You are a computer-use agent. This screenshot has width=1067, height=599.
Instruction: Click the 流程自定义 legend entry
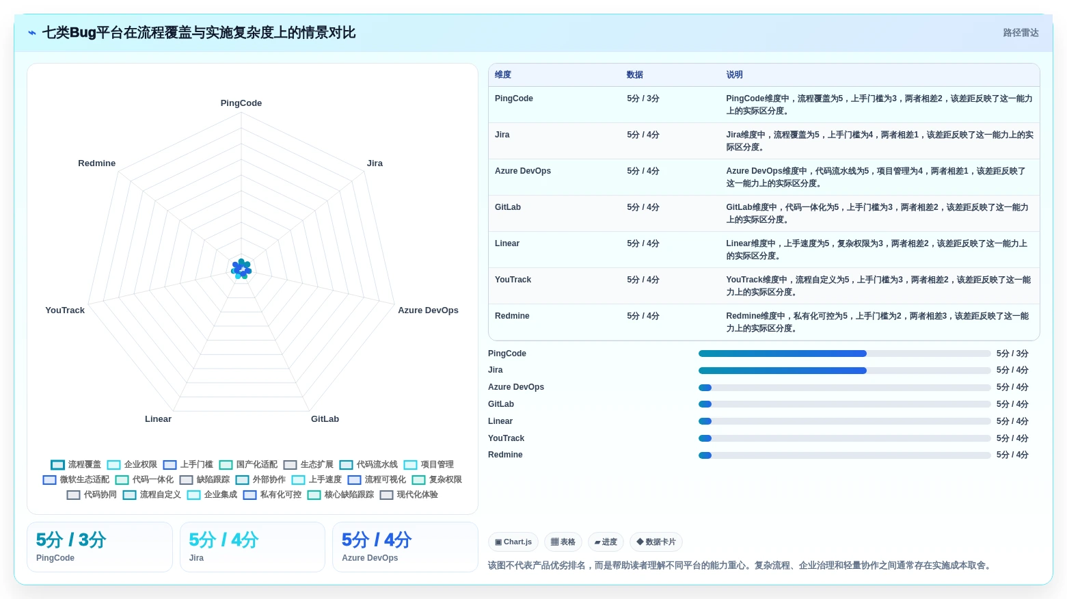tap(152, 494)
